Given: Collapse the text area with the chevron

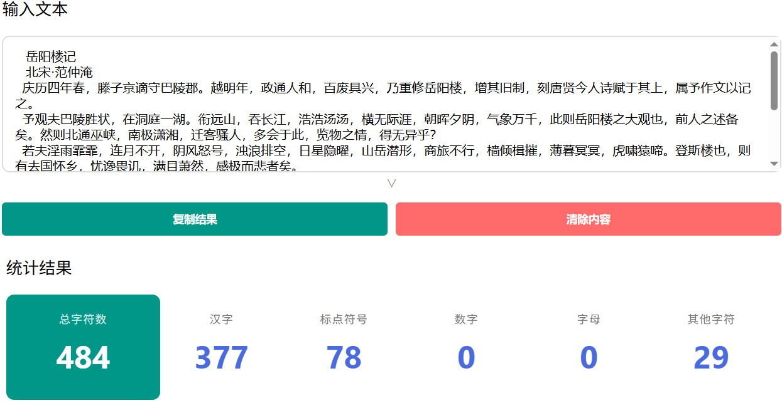Looking at the screenshot, I should coord(391,183).
